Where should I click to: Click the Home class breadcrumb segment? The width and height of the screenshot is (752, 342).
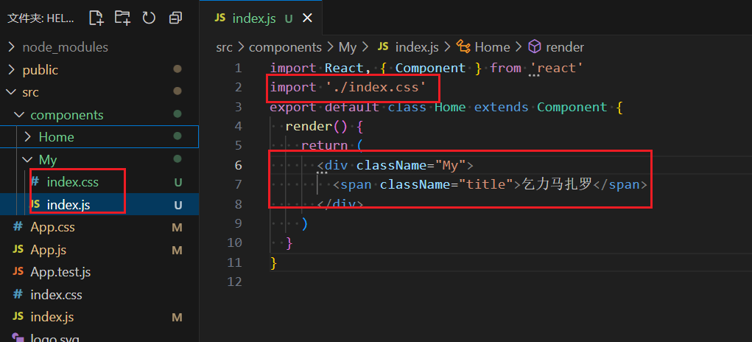[492, 47]
